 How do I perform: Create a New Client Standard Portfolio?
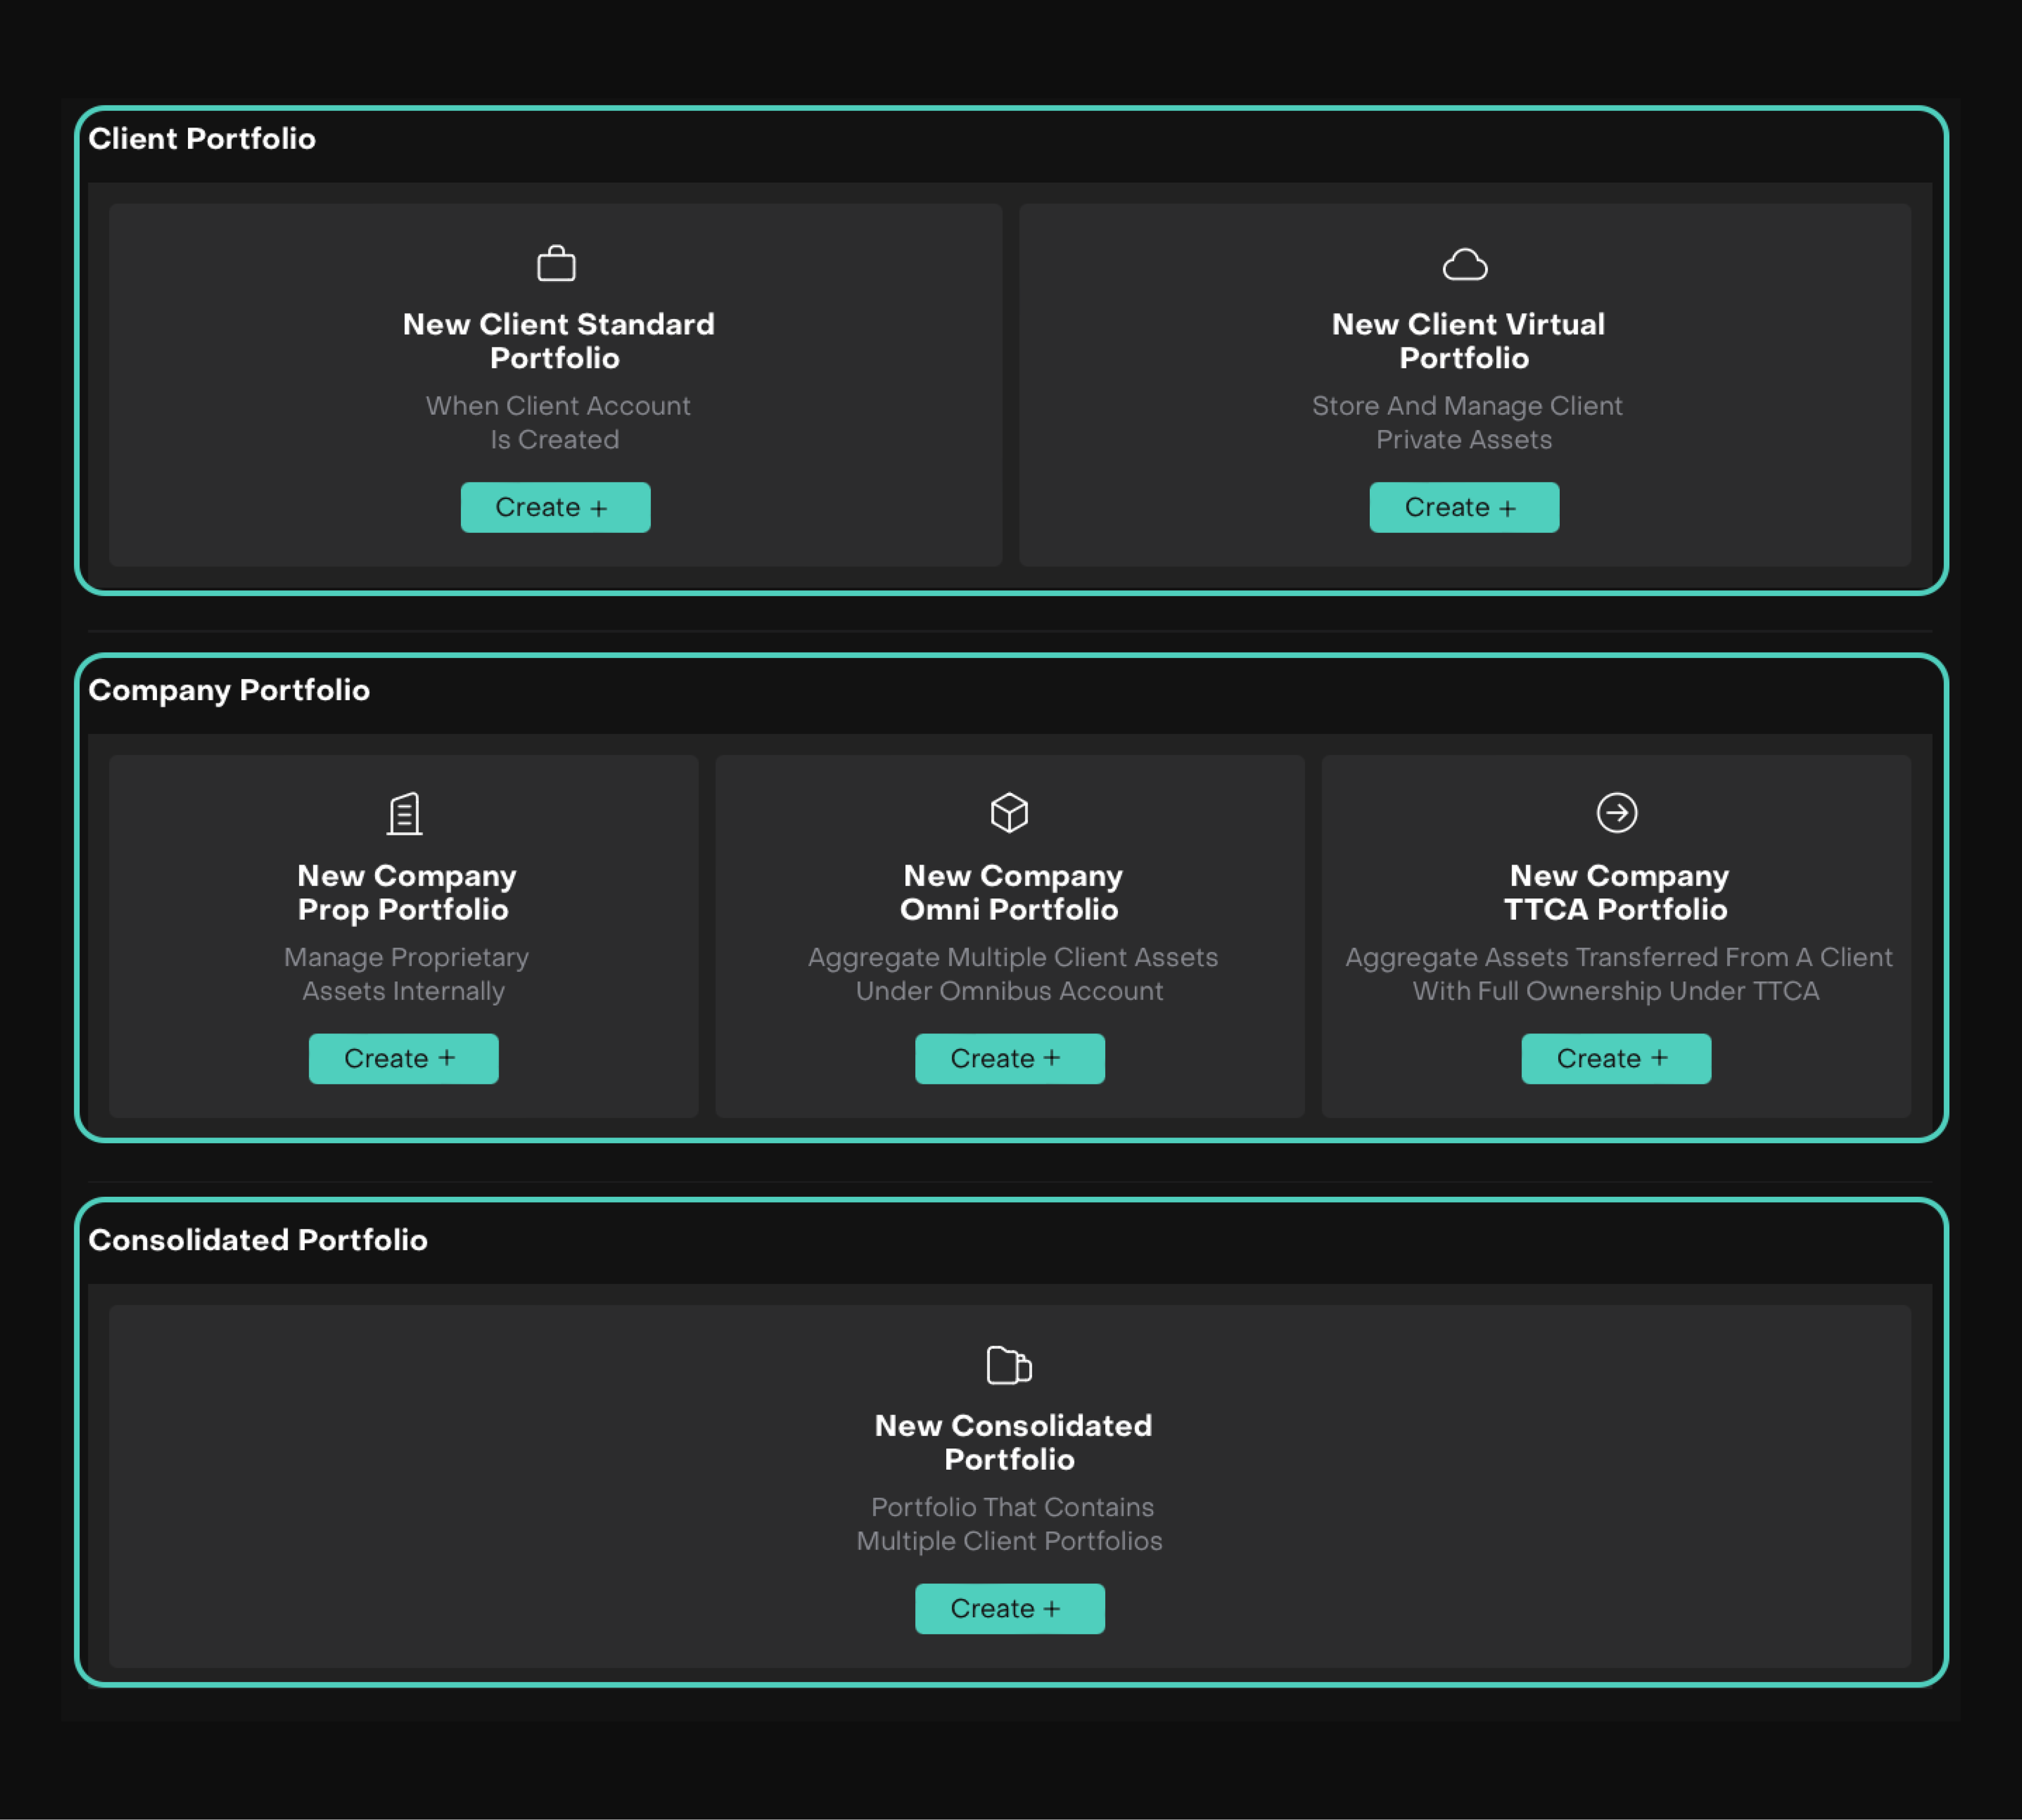(555, 507)
